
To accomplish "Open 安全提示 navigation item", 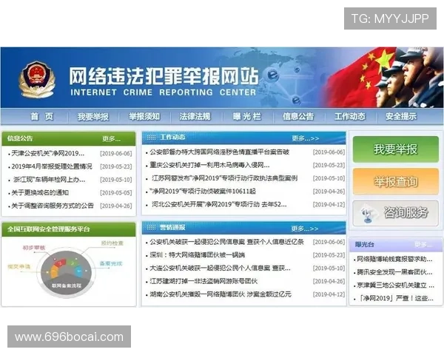I will pyautogui.click(x=401, y=116).
